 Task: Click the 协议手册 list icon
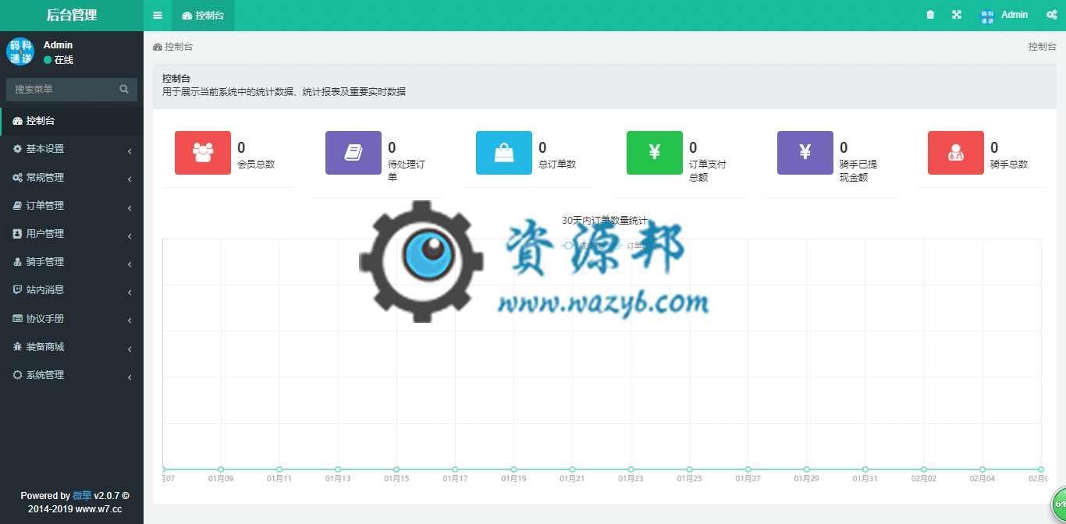(17, 318)
